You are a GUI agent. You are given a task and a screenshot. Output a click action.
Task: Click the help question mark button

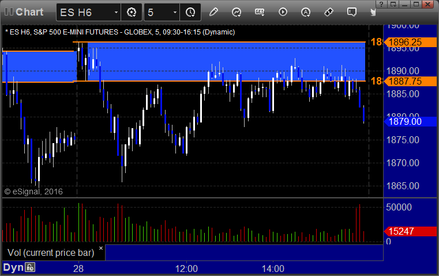(382, 4)
